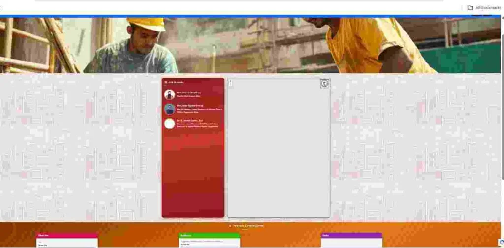This screenshot has height=248, width=504.
Task: Click the pink-headed card title
Action: [43, 236]
